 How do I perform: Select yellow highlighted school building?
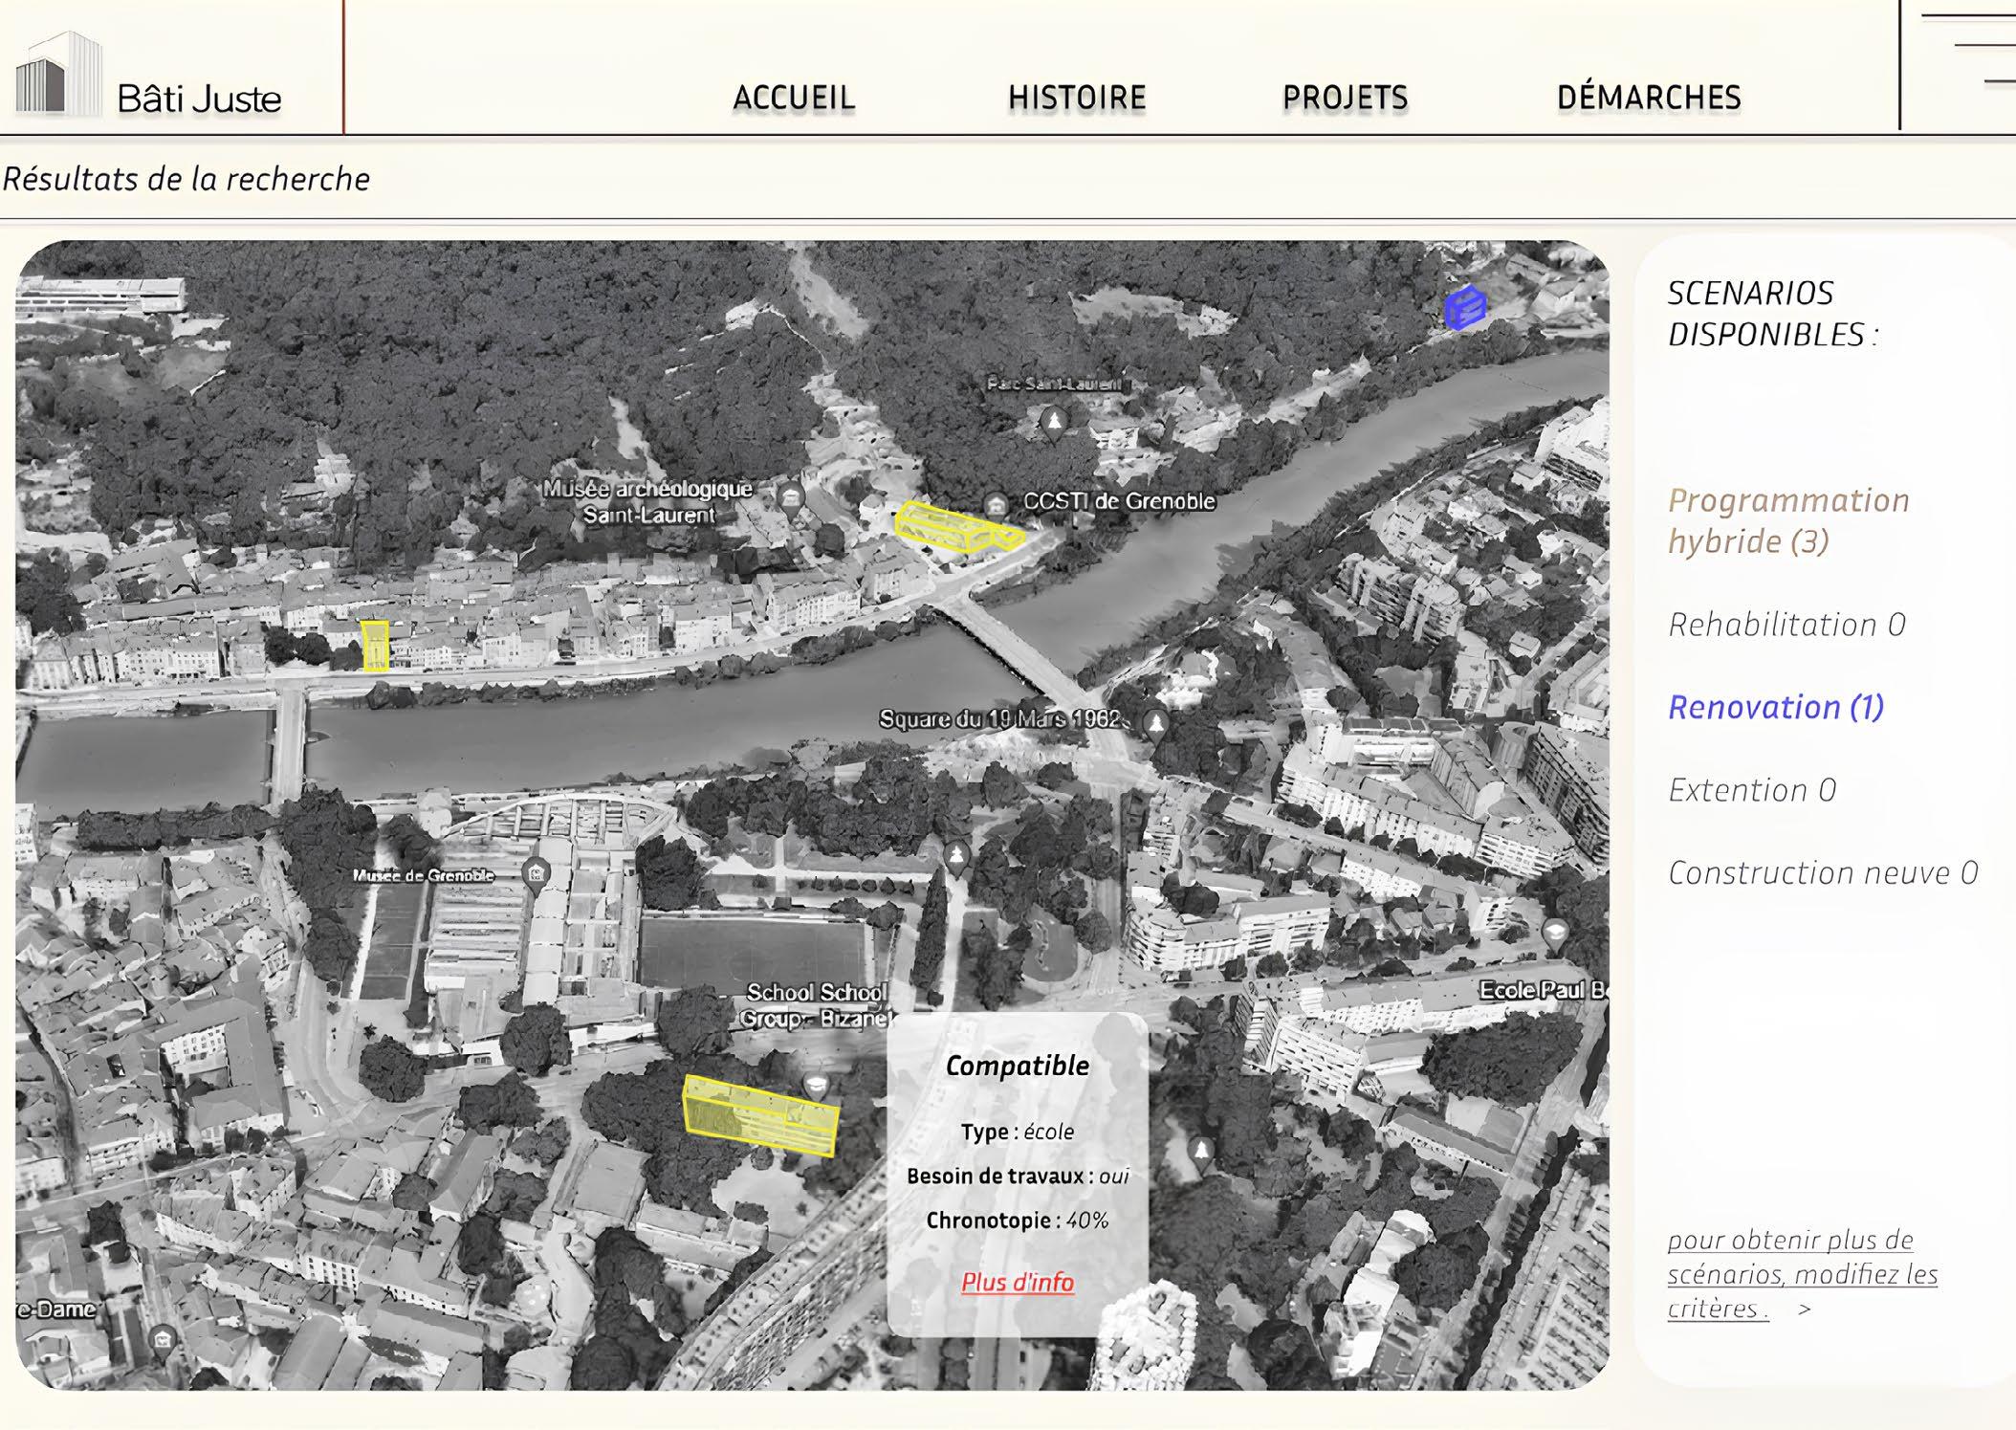tap(760, 1114)
